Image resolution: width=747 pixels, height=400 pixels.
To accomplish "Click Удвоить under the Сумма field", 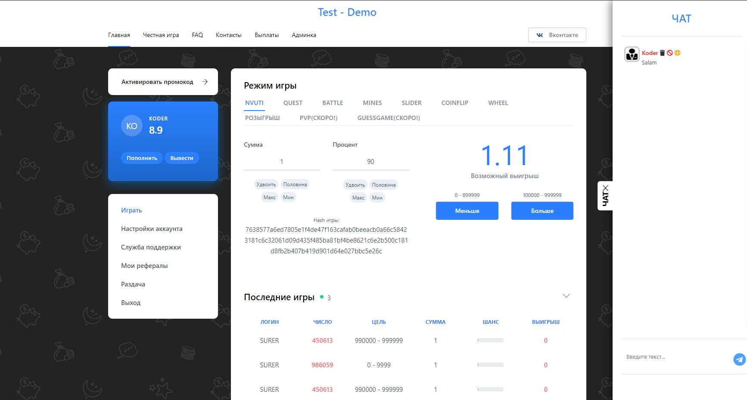I will pos(266,185).
